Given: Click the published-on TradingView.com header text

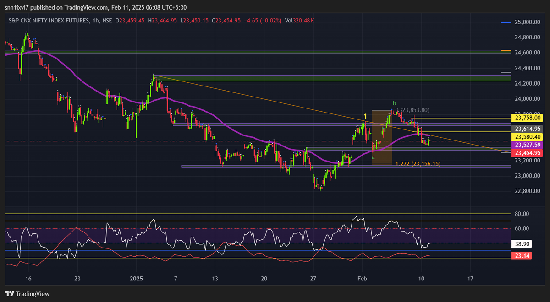Looking at the screenshot, I should coord(95,7).
